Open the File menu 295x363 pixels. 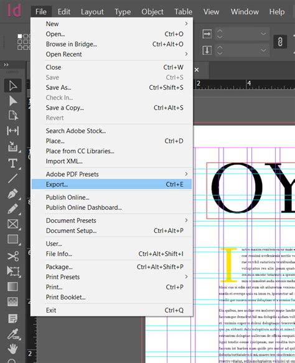point(41,12)
